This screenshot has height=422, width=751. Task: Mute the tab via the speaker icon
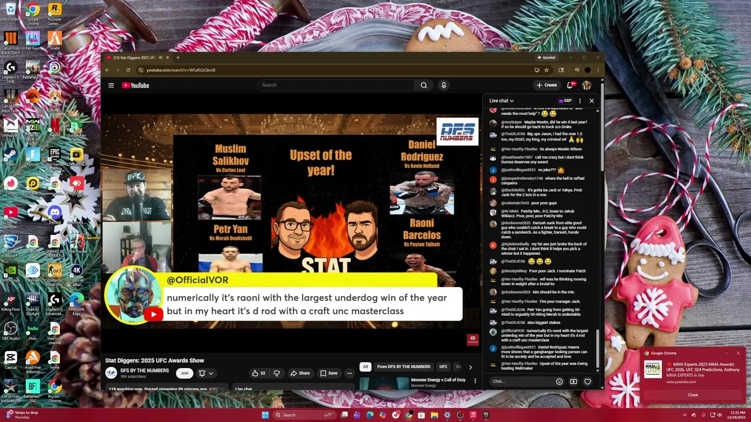coord(160,57)
